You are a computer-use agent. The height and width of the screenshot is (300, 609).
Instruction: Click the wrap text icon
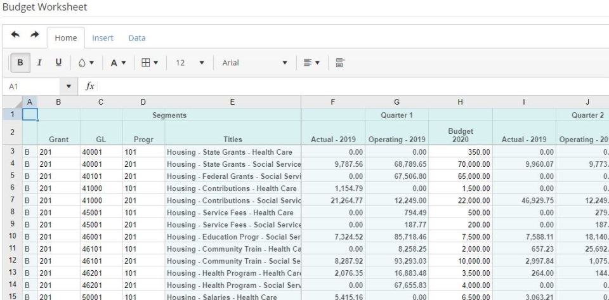click(340, 63)
